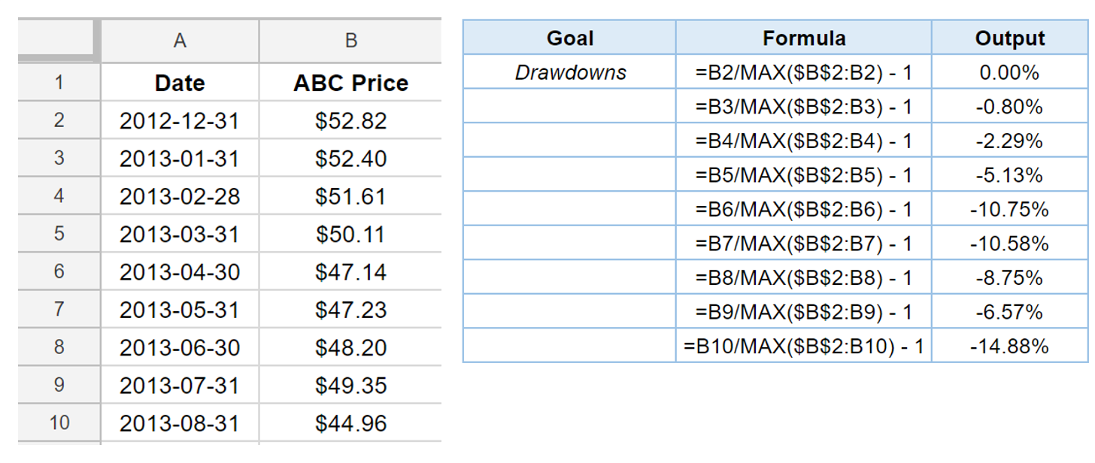Viewport: 1095px width, 463px height.
Task: Select formula =B6/MAX($B$2:B6) - 1
Action: coord(804,209)
